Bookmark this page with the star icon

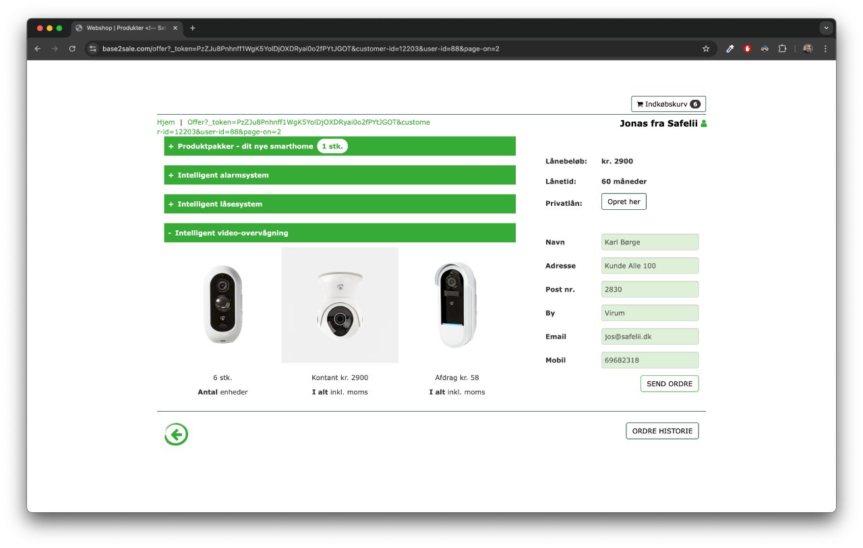(706, 49)
